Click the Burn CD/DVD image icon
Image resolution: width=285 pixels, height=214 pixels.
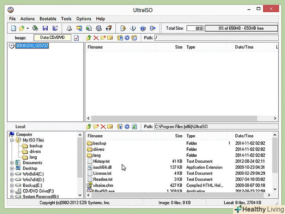(109, 28)
